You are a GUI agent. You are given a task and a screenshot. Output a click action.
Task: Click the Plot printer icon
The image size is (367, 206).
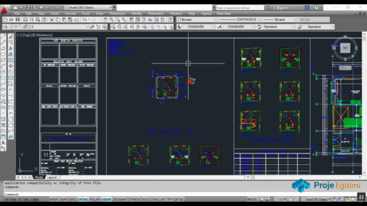click(x=25, y=19)
